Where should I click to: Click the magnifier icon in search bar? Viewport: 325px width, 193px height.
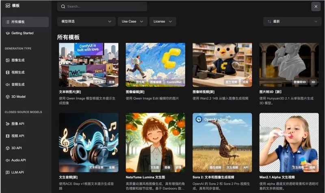click(x=63, y=6)
